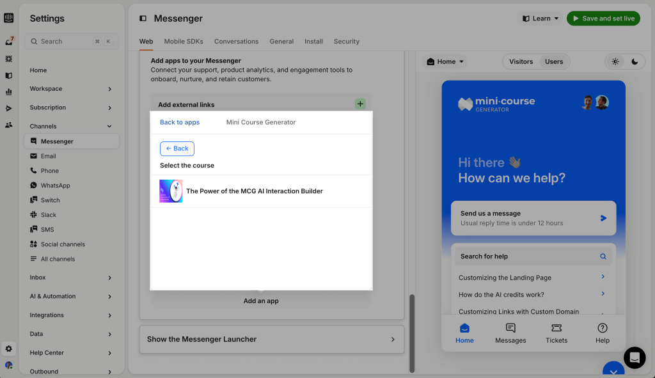Switch to Security tab

pyautogui.click(x=346, y=42)
